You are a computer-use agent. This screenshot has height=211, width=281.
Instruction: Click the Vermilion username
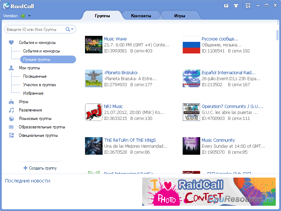point(11,16)
